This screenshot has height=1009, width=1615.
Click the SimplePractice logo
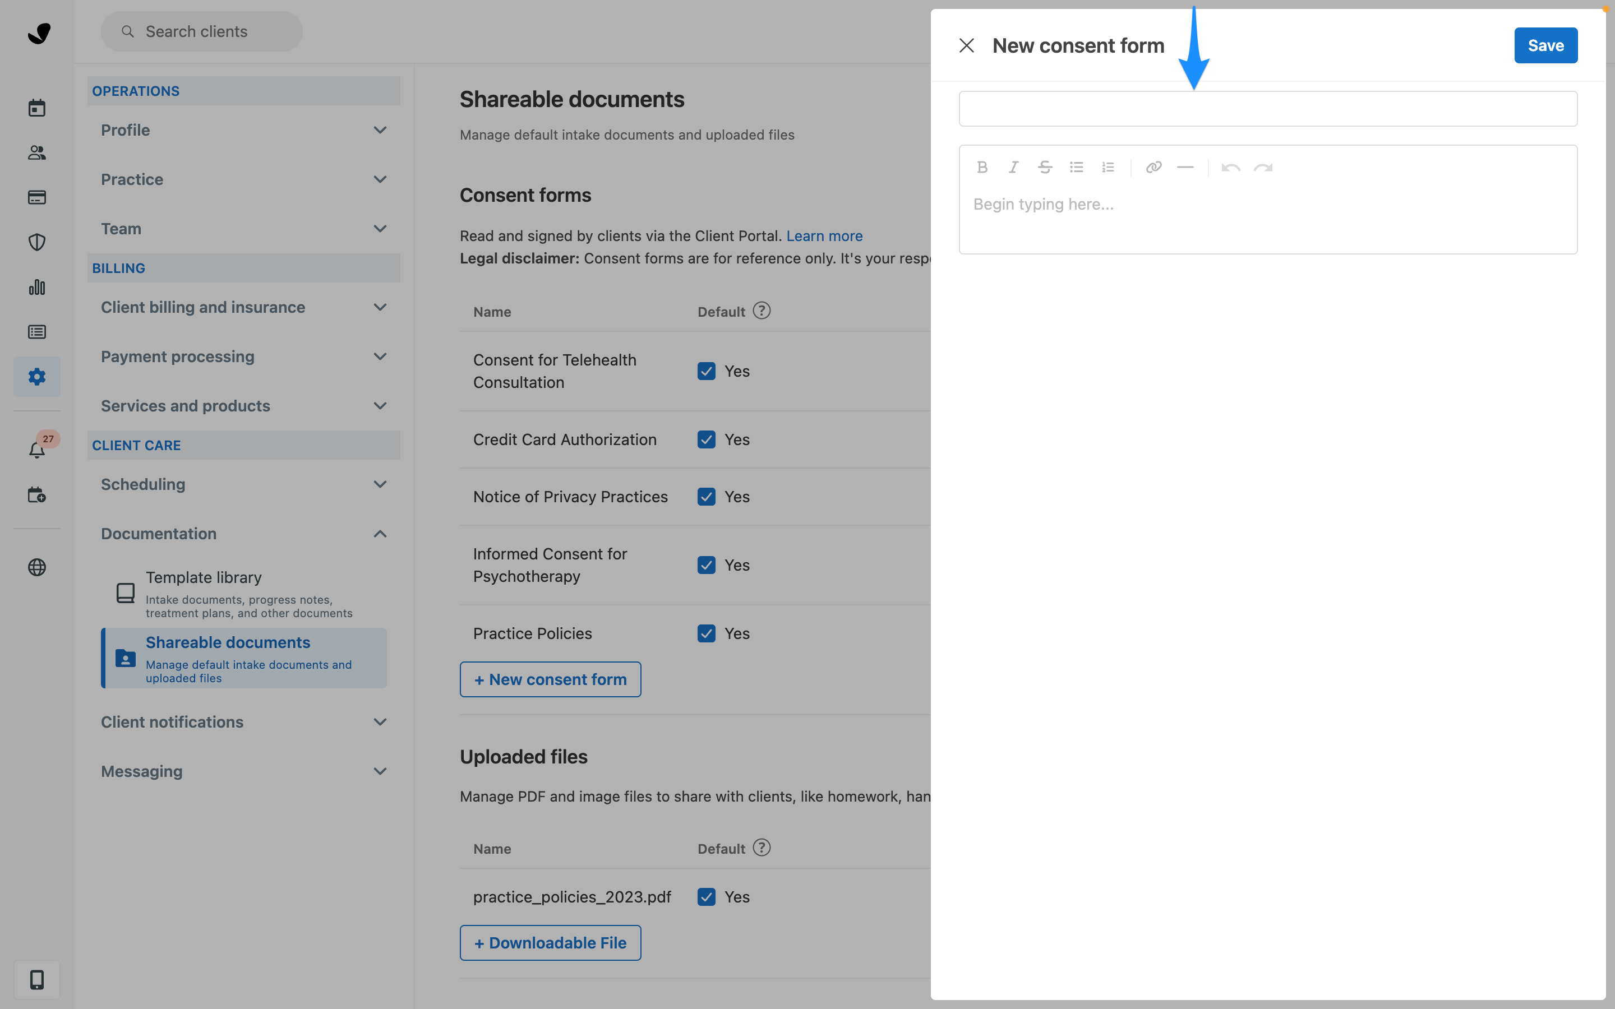[39, 33]
